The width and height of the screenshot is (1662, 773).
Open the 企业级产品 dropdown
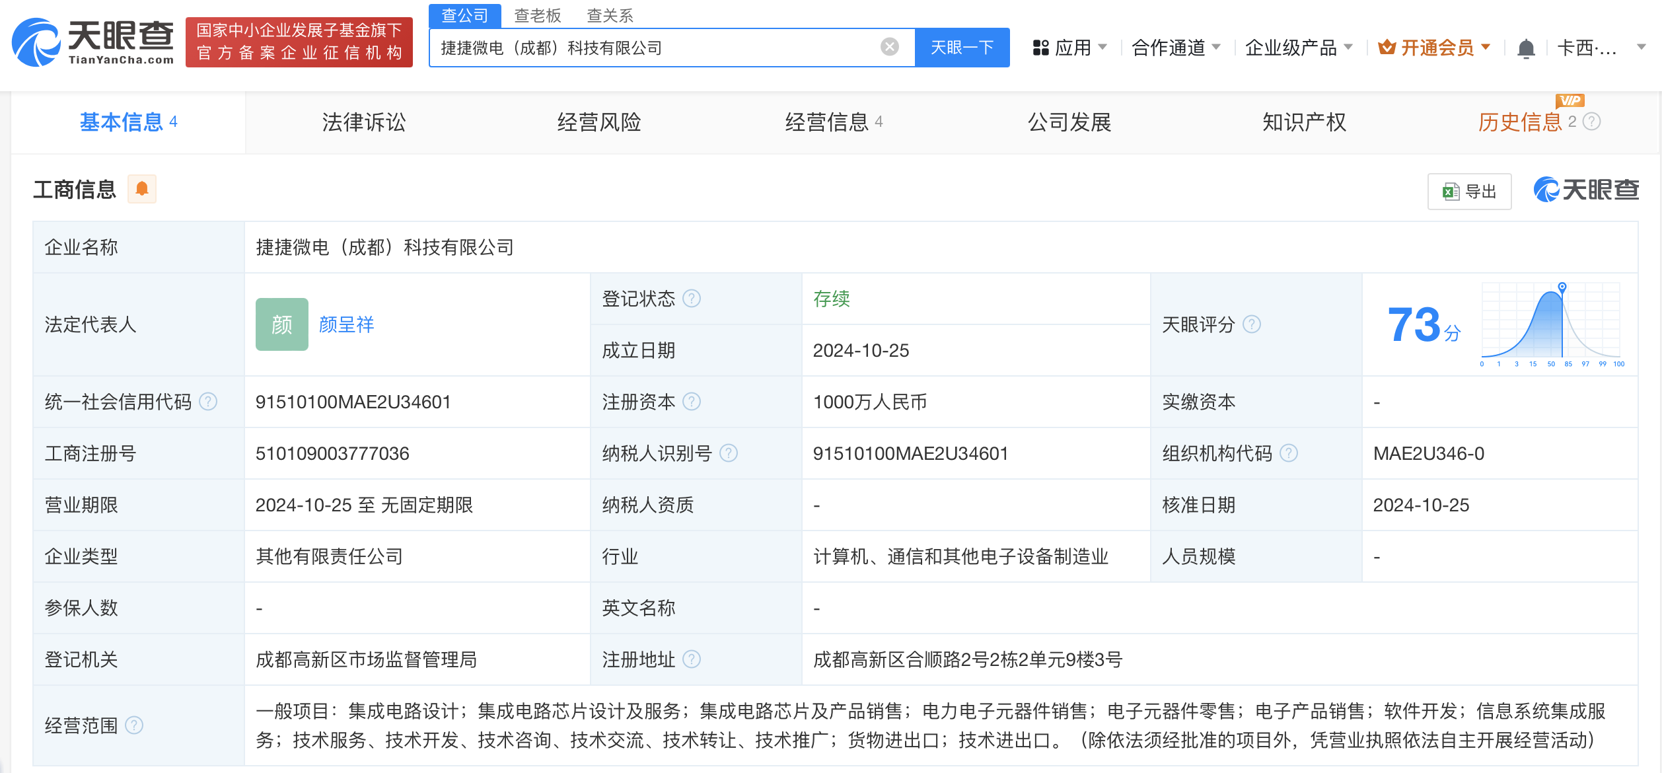(x=1298, y=48)
